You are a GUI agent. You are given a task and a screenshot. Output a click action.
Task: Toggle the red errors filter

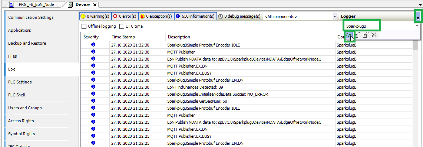125,16
